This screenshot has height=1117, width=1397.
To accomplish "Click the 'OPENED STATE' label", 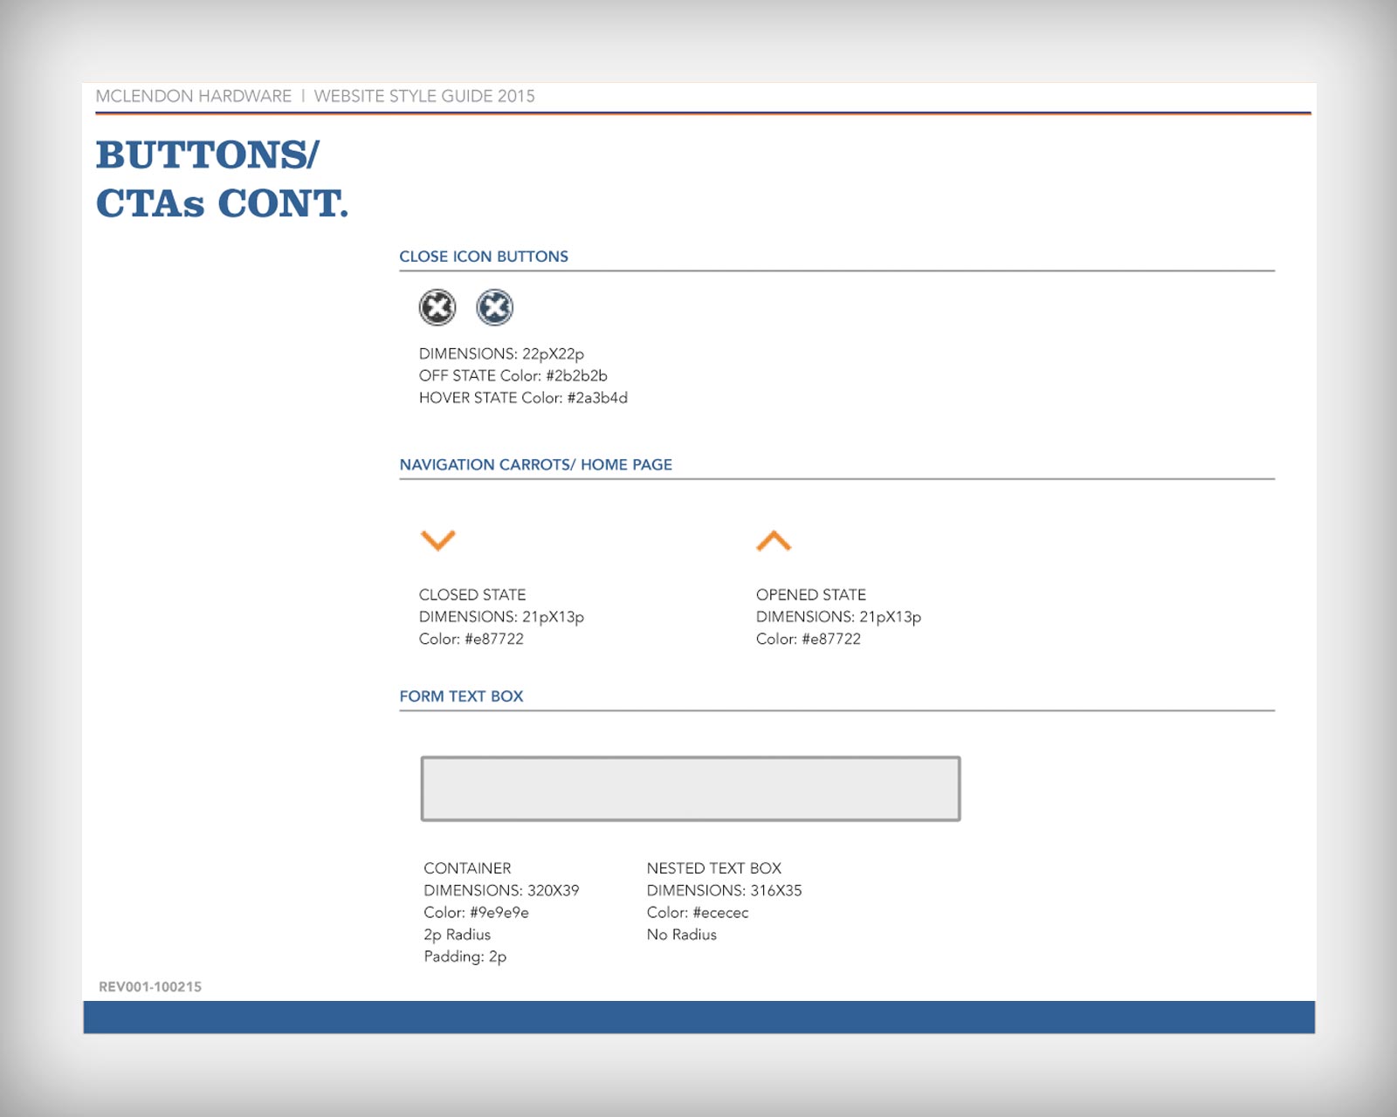I will click(811, 595).
